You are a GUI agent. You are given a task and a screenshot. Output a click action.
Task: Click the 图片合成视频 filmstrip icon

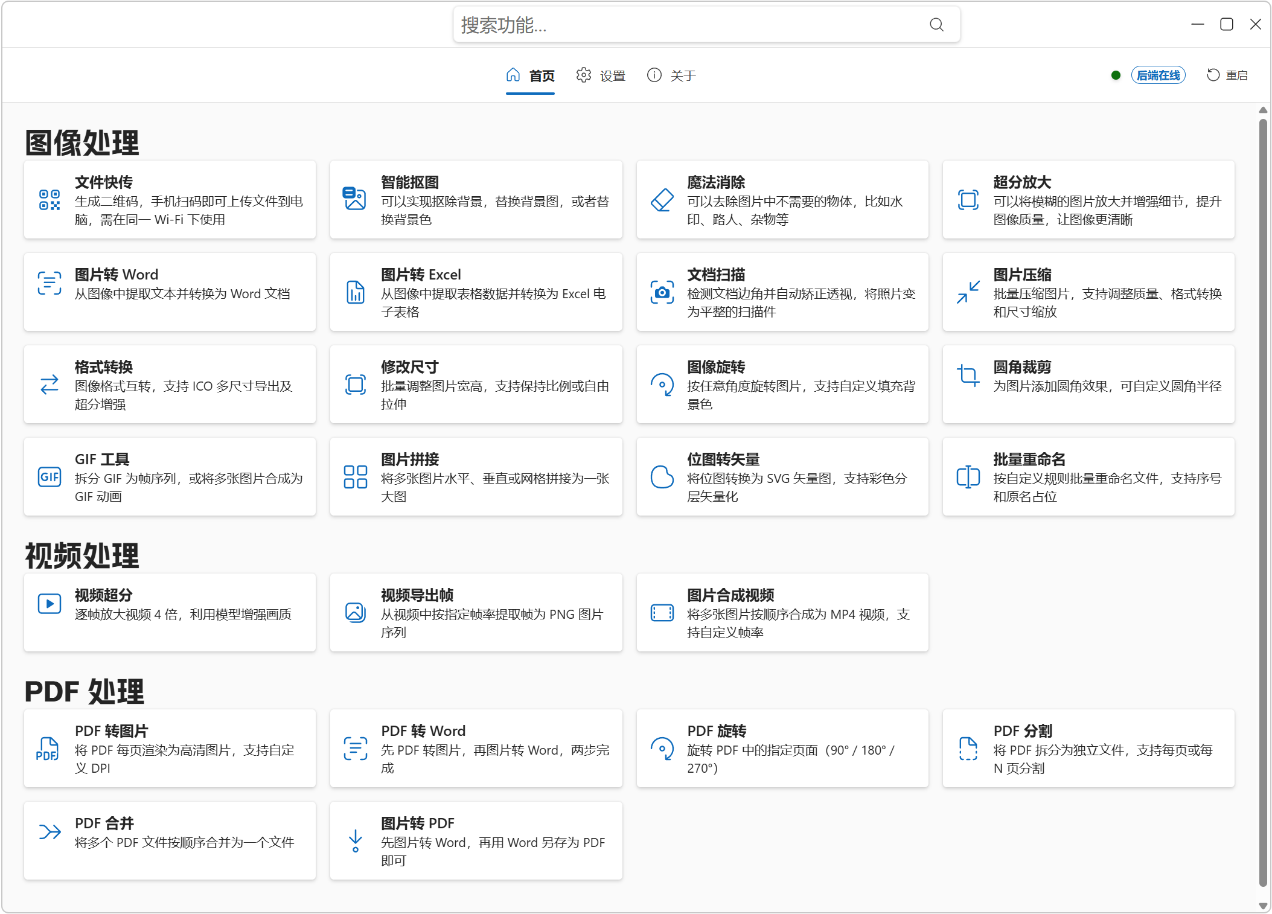pos(662,613)
